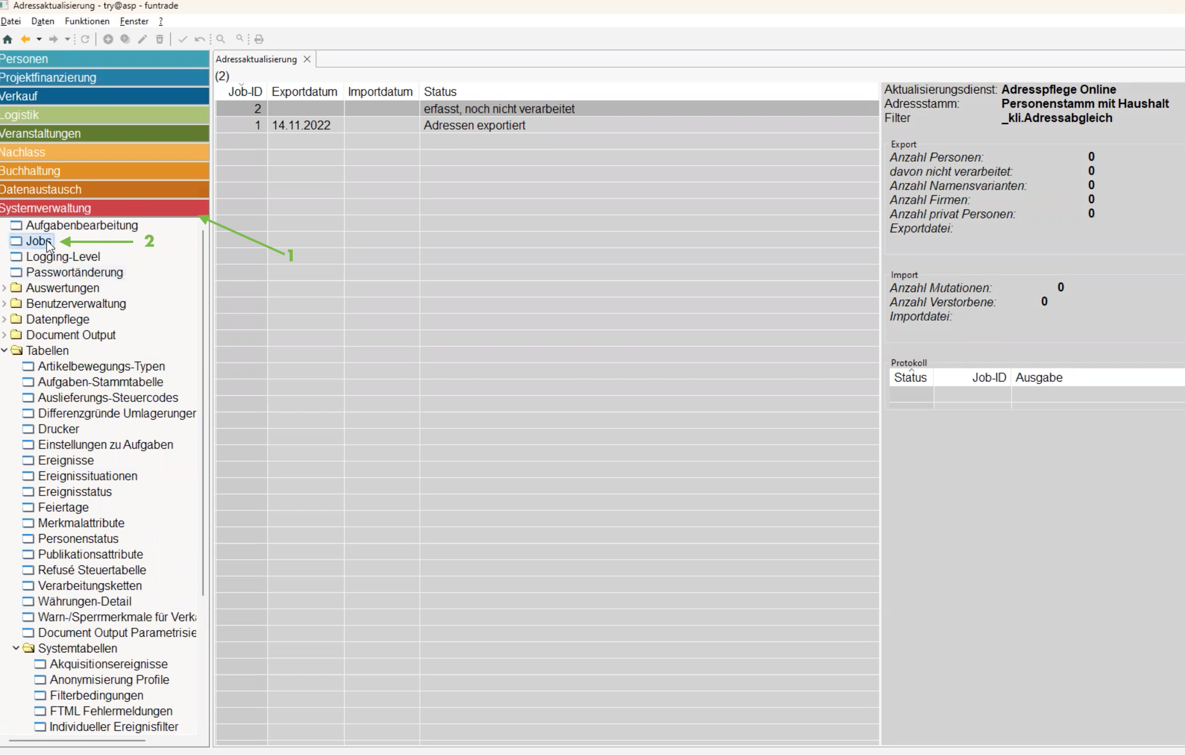This screenshot has height=755, width=1185.
Task: Close the Adressaktualisierung tab
Action: [x=307, y=59]
